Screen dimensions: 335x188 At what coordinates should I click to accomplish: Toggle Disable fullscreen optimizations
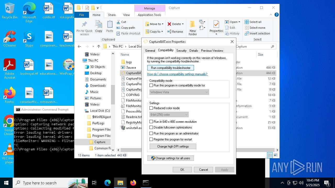point(151,127)
